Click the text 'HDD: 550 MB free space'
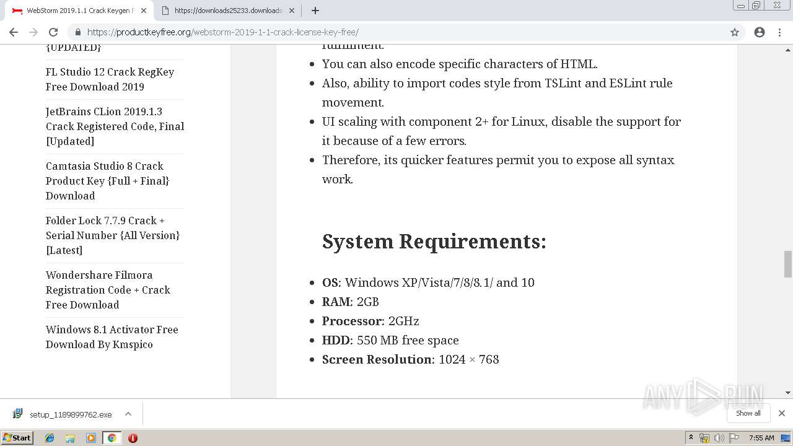This screenshot has height=446, width=793. pyautogui.click(x=390, y=340)
